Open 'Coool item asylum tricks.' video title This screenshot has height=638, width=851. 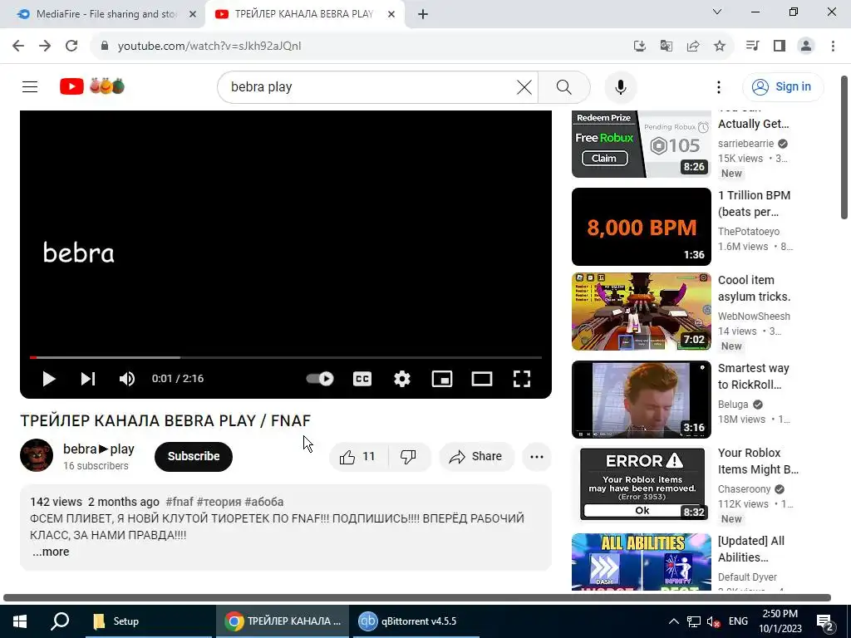(754, 288)
